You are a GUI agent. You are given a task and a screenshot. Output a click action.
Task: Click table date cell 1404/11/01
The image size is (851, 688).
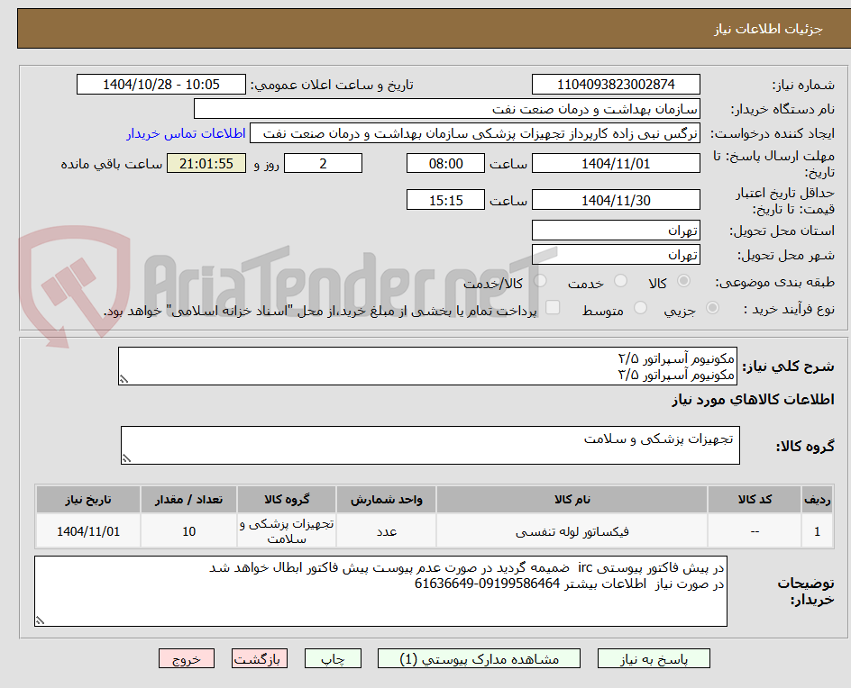pos(88,531)
